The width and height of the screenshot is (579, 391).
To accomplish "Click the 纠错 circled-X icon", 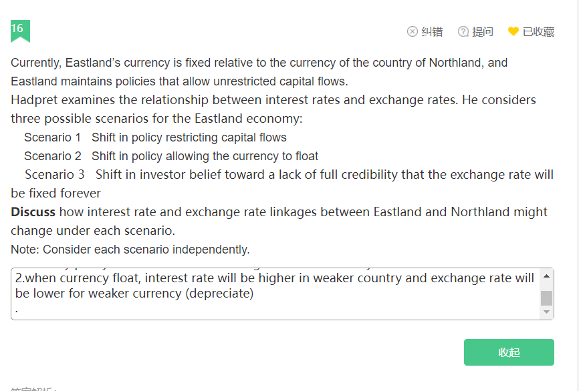I will [x=412, y=31].
